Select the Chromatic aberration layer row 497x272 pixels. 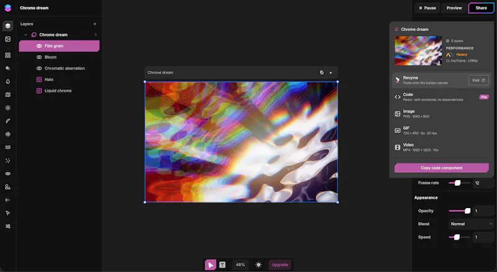[x=59, y=68]
